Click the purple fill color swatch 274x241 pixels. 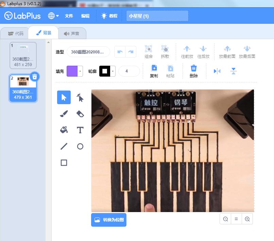[72, 71]
